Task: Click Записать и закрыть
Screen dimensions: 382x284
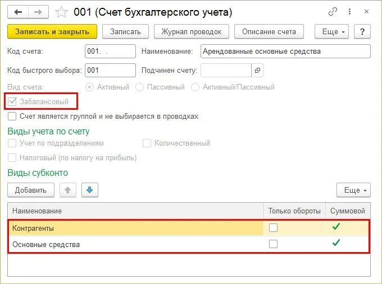Action: (52, 31)
